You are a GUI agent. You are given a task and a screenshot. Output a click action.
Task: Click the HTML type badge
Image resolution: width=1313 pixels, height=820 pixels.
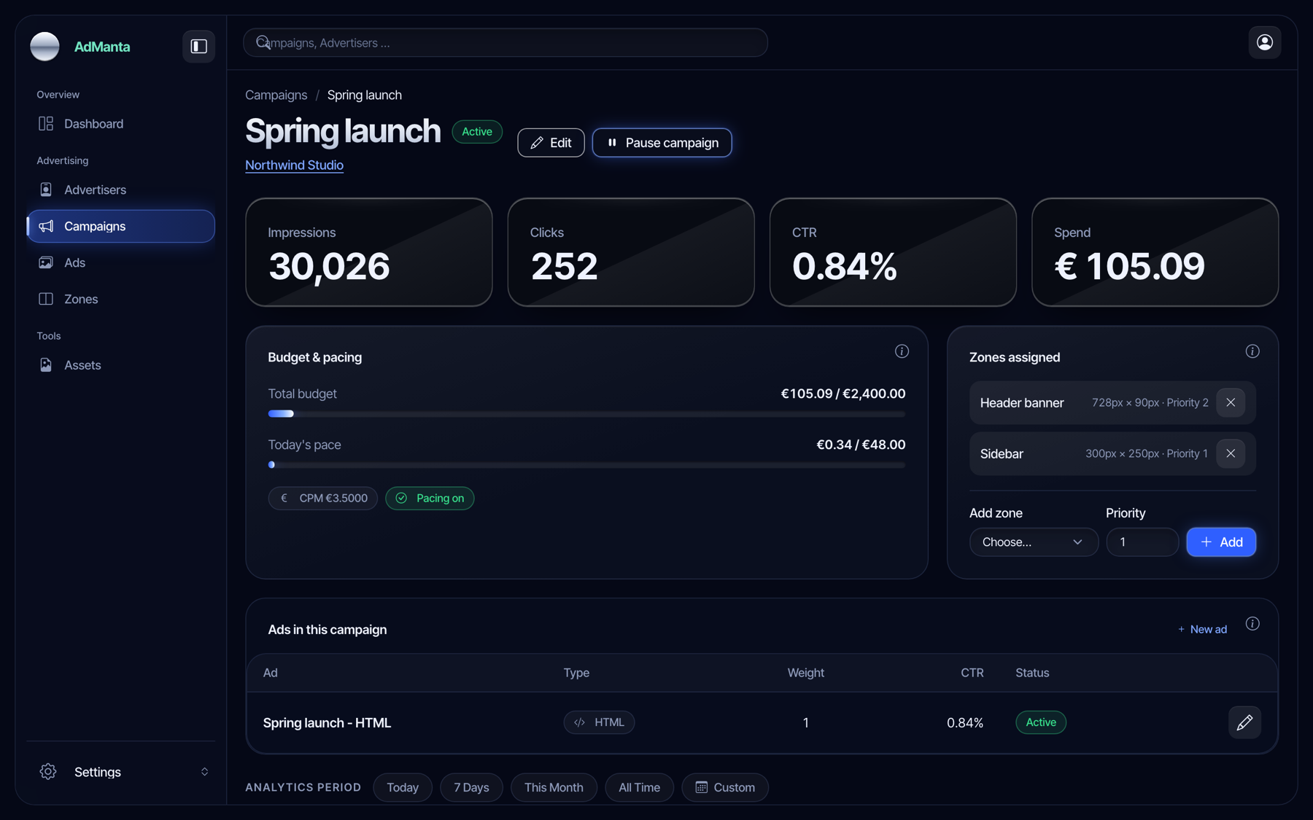(x=599, y=722)
